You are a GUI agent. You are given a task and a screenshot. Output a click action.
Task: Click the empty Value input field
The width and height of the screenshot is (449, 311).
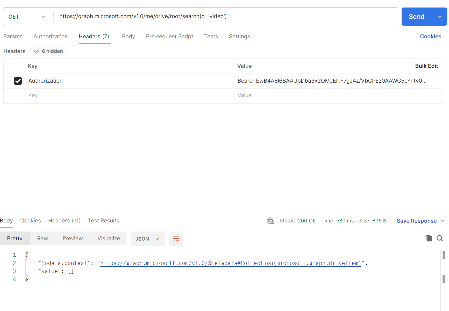coord(338,96)
